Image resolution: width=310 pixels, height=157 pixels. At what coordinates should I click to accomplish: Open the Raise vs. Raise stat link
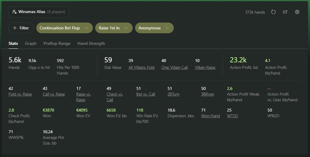point(83,97)
